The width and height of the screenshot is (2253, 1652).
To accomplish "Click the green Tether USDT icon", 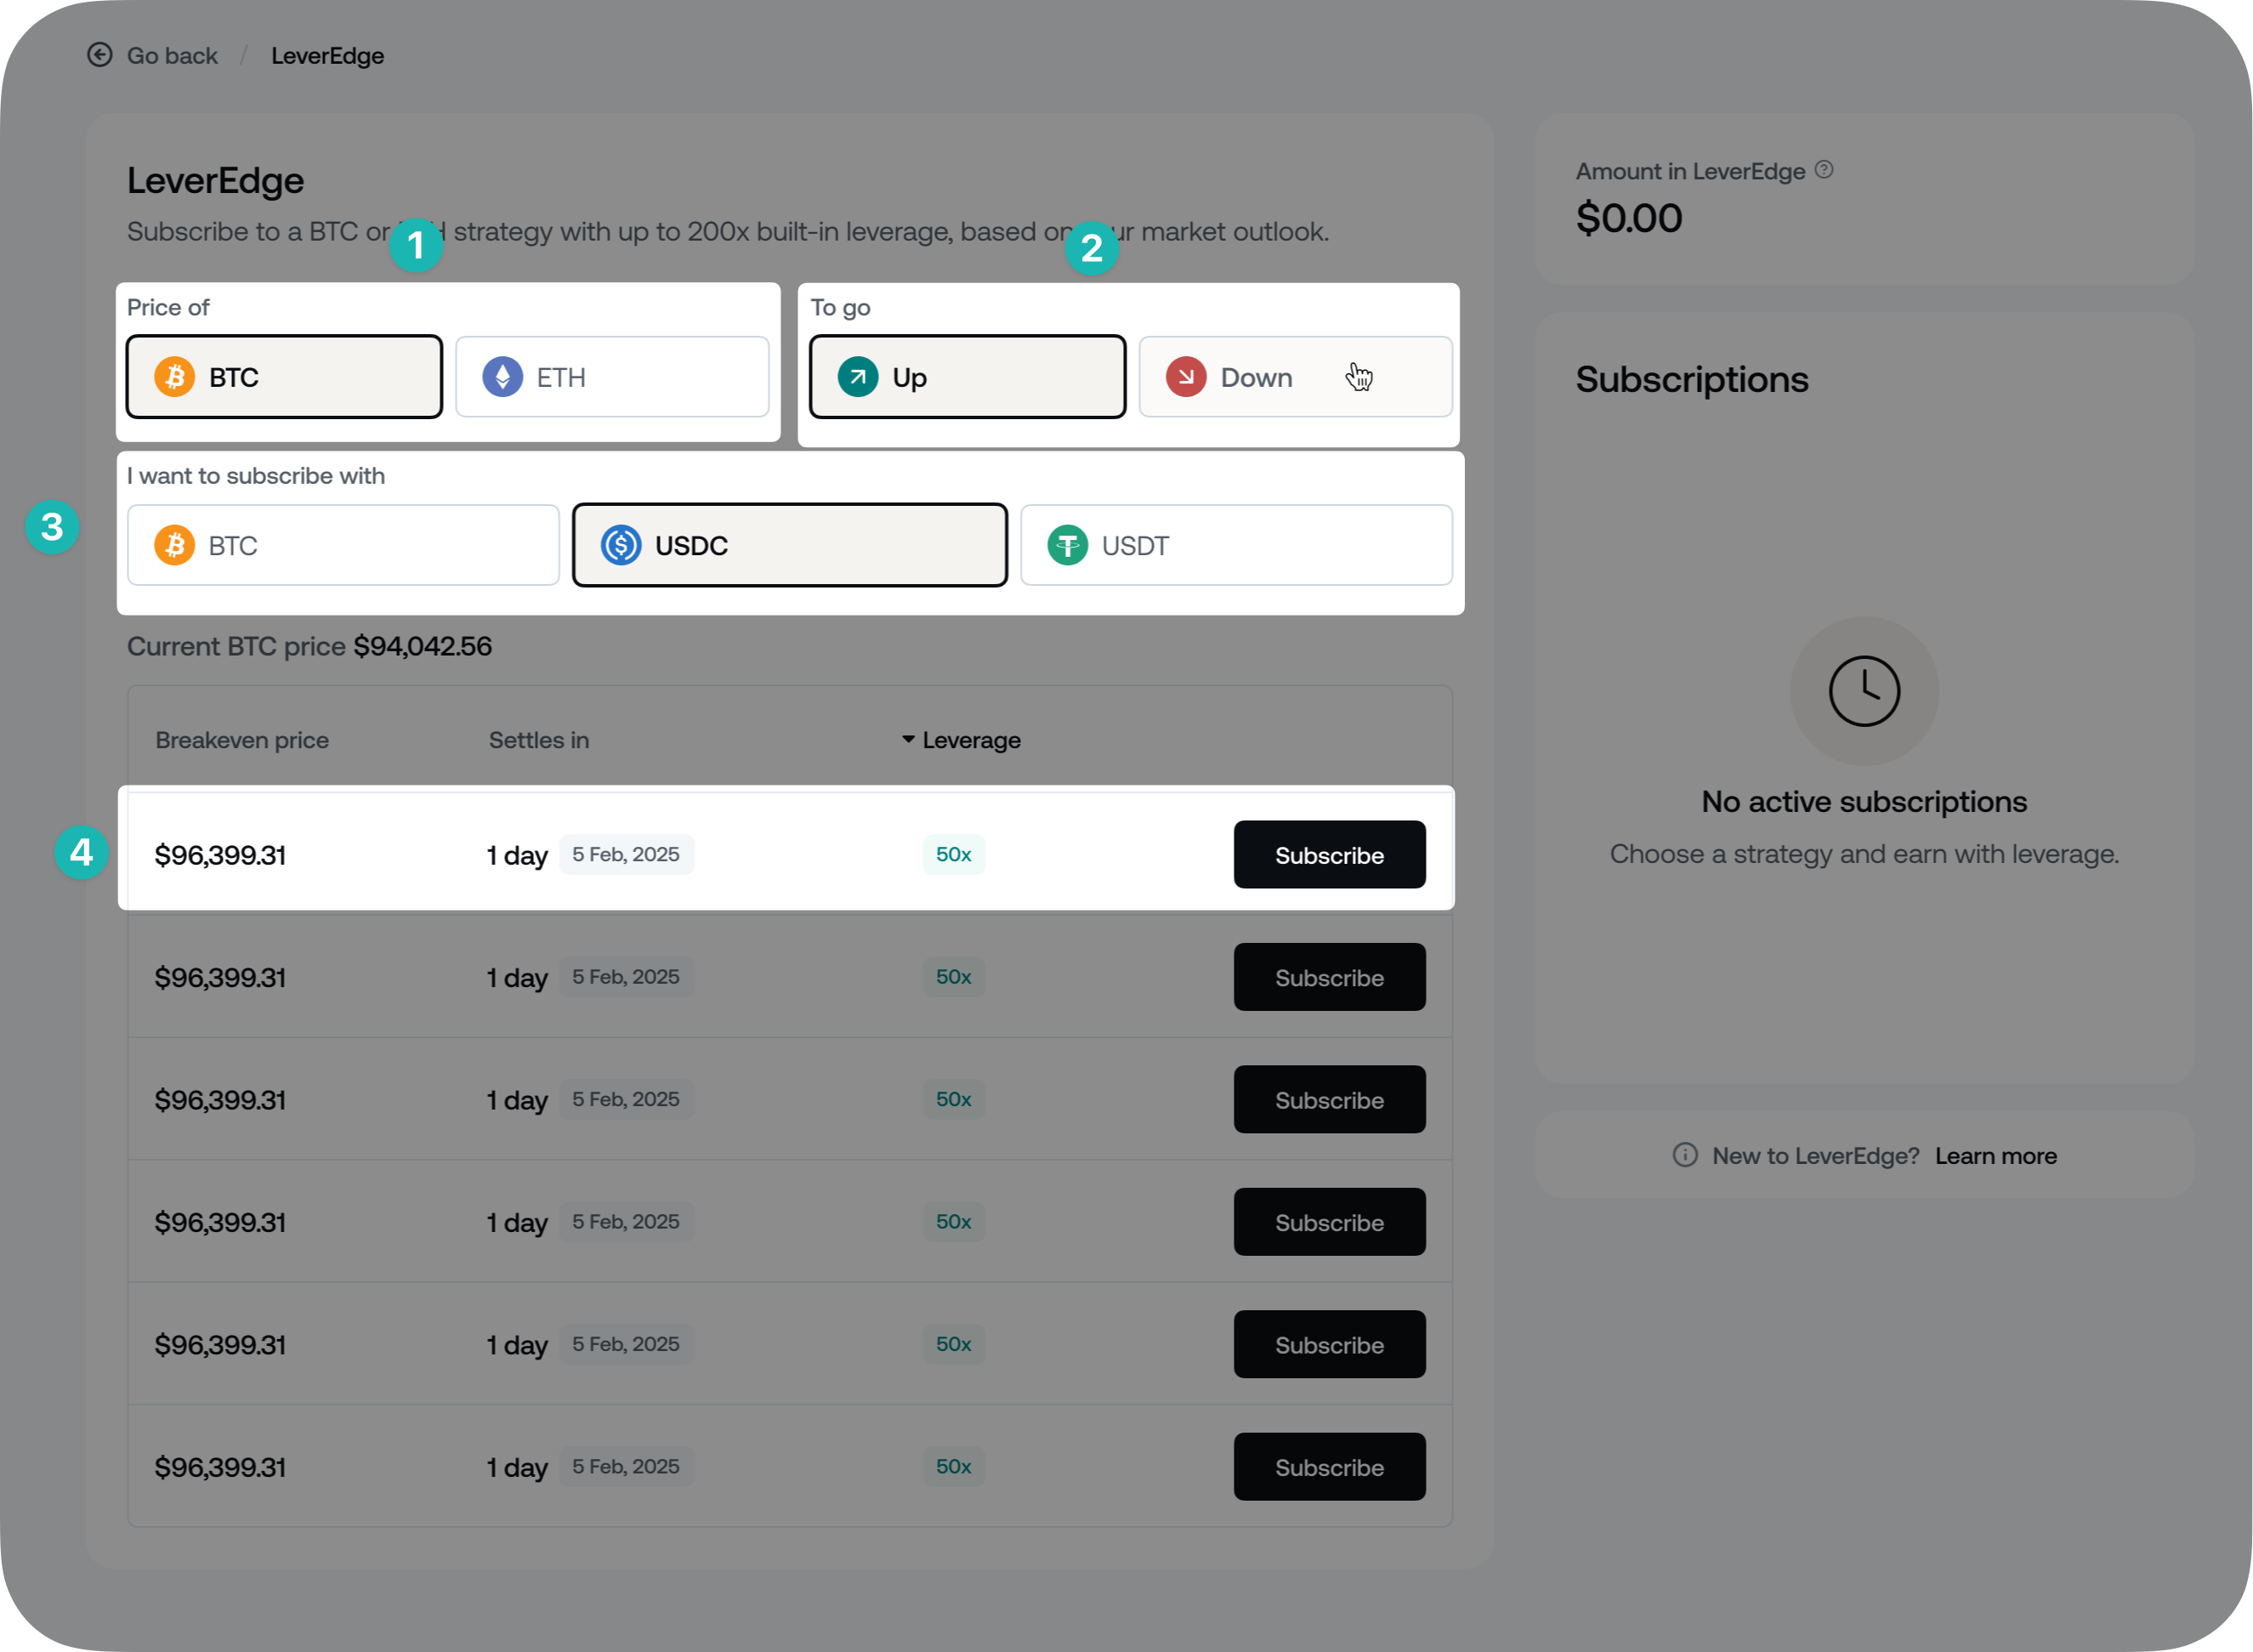I will tap(1068, 545).
